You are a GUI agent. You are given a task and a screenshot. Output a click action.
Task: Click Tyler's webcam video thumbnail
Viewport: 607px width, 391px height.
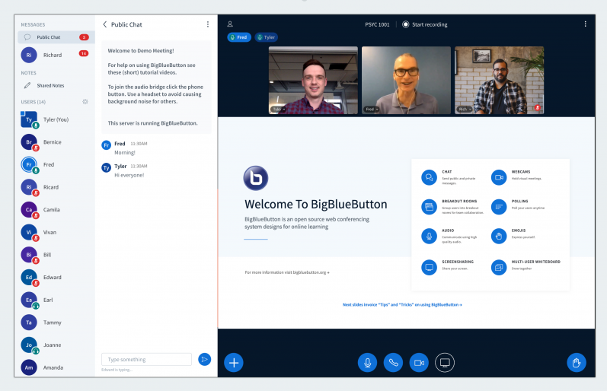click(x=313, y=80)
